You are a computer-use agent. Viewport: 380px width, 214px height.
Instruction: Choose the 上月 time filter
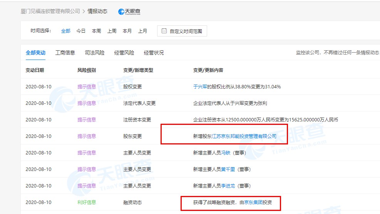[142, 31]
